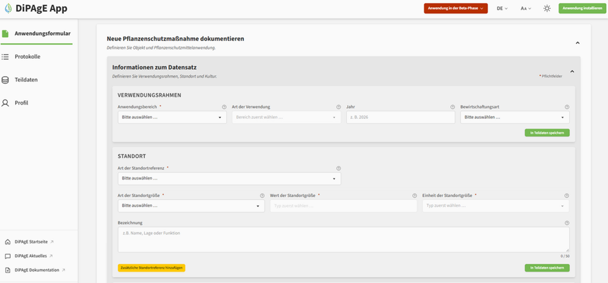The width and height of the screenshot is (608, 283).
Task: Open help icon for Bezeichnung field
Action: [x=567, y=223]
